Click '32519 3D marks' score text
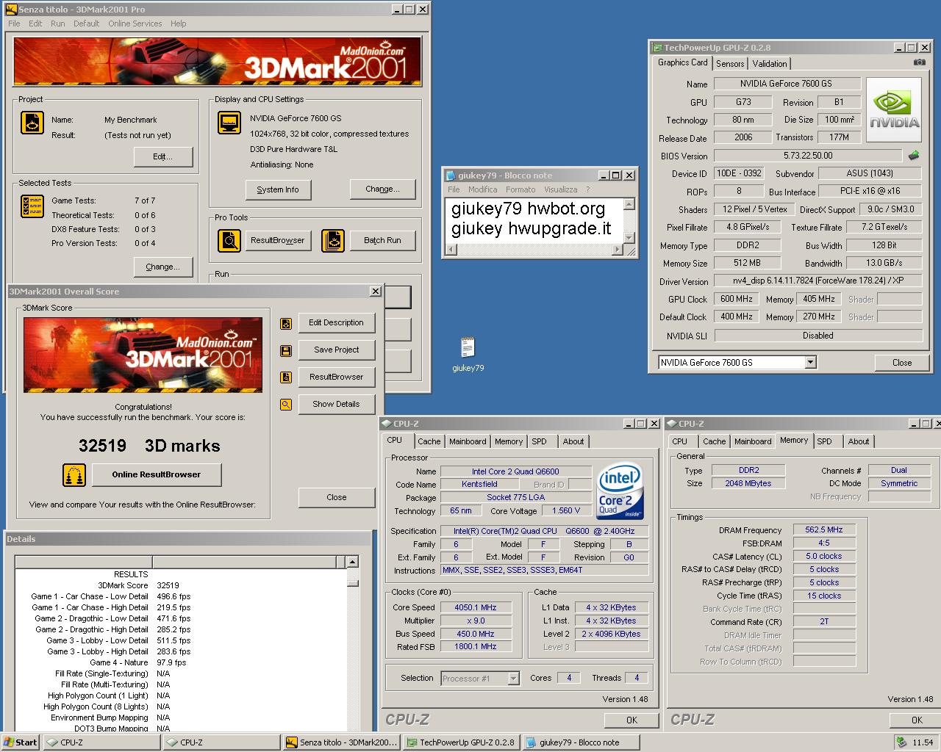The image size is (941, 752). (x=149, y=446)
